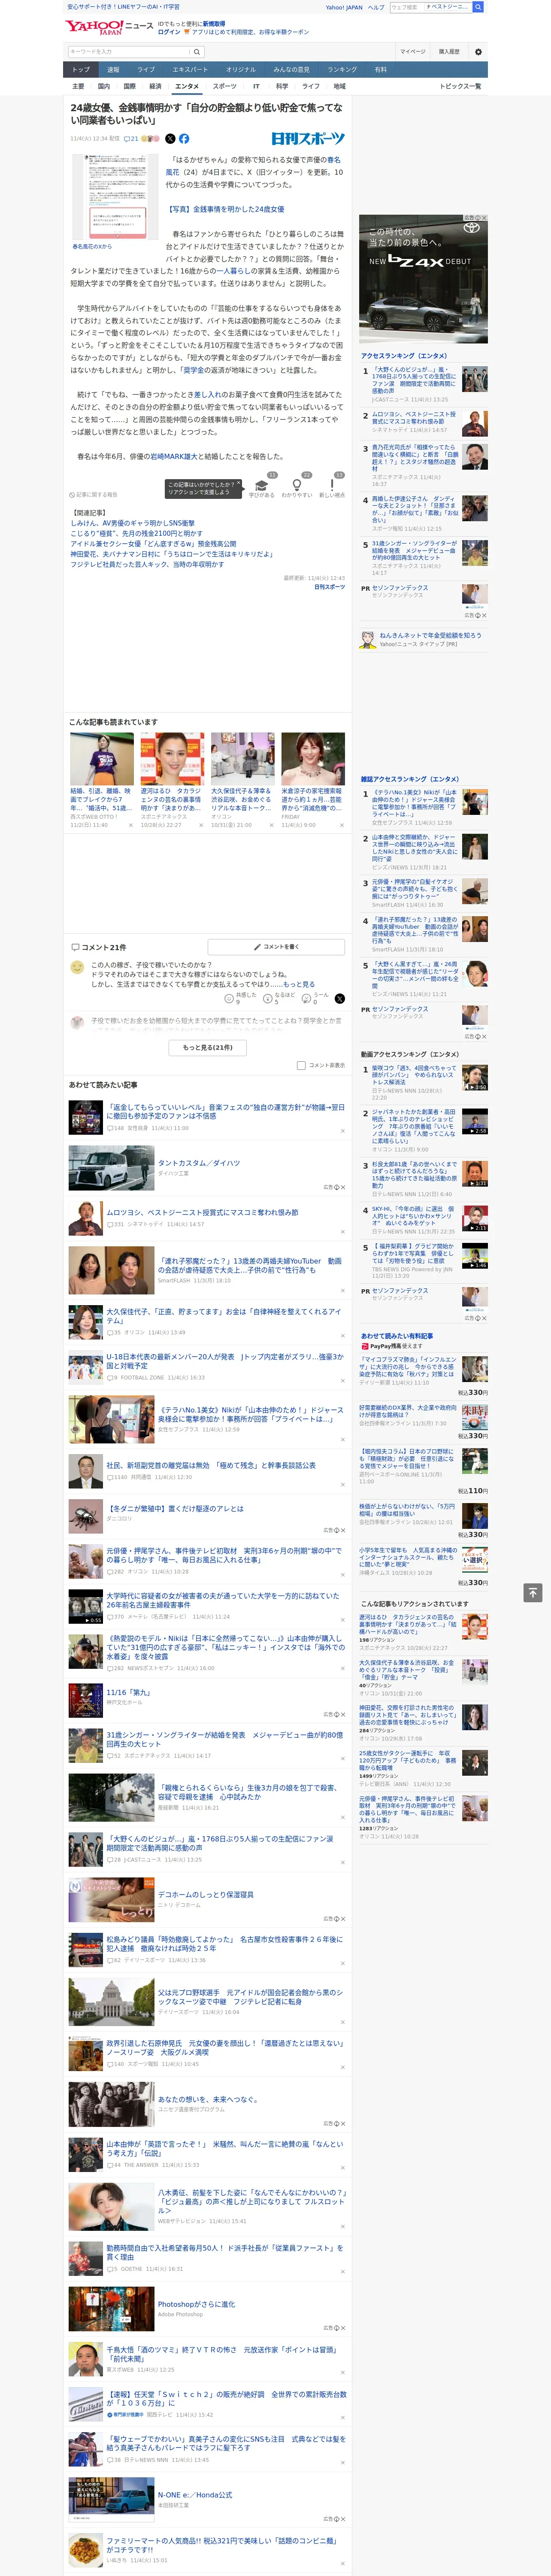Open マイページ button

(413, 51)
